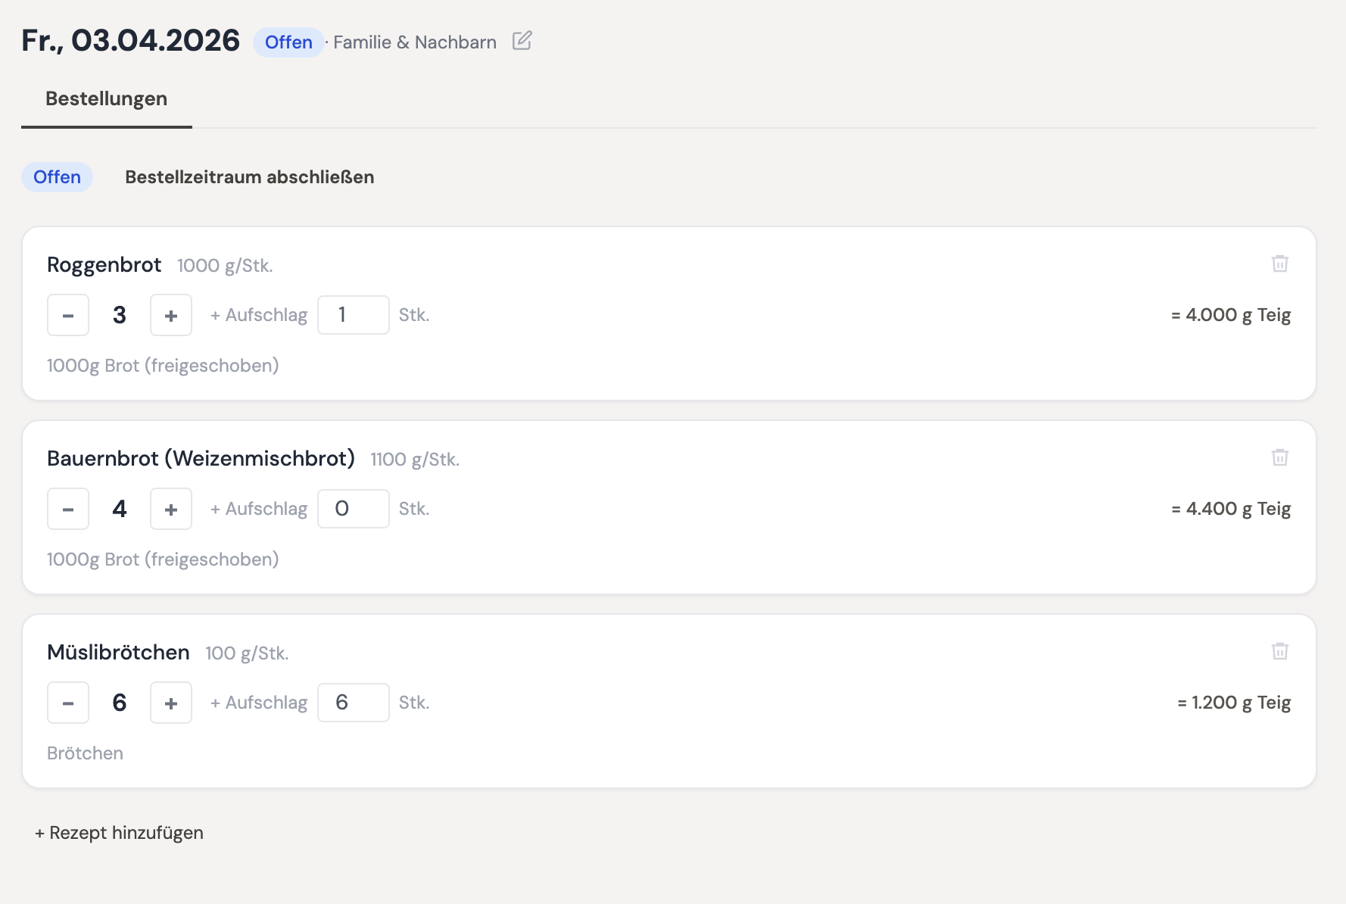Click Bestellzeitraum abschließen button
The width and height of the screenshot is (1346, 904).
(x=249, y=177)
